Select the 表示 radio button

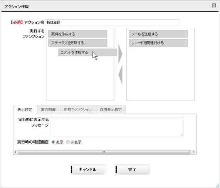53,142
